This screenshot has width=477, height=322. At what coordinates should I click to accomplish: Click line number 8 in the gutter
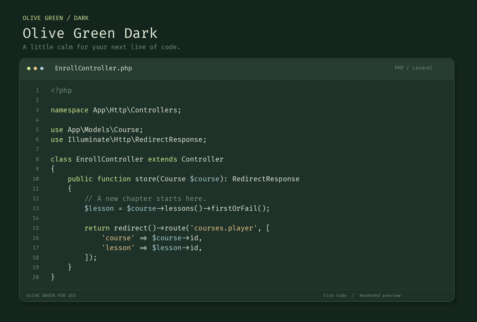(37, 159)
